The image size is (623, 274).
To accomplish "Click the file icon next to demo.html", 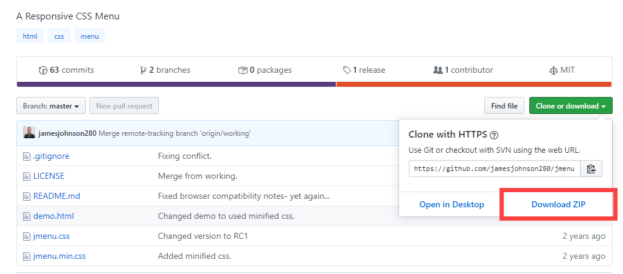I will tap(27, 216).
